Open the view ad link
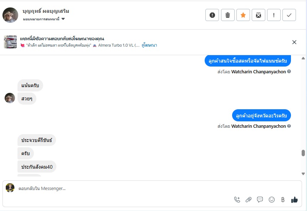307x211 pixels. click(x=149, y=45)
